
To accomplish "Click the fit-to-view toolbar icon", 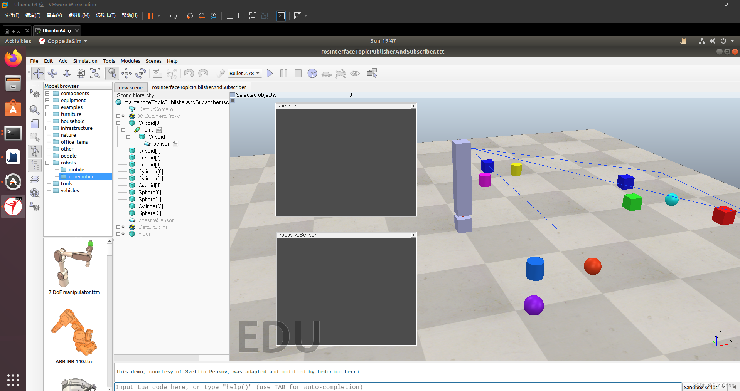I will pyautogui.click(x=95, y=73).
